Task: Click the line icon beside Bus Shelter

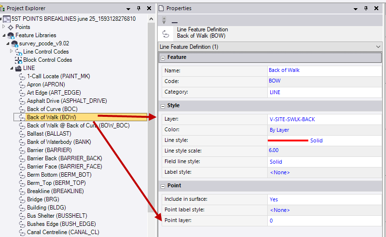Action: click(x=22, y=216)
